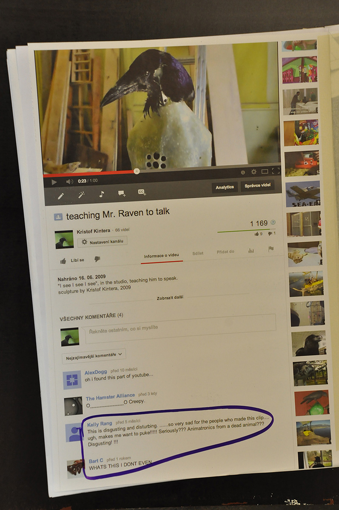Open The Hamster Alliance profile link
Screen dimensions: 339x510
click(110, 397)
